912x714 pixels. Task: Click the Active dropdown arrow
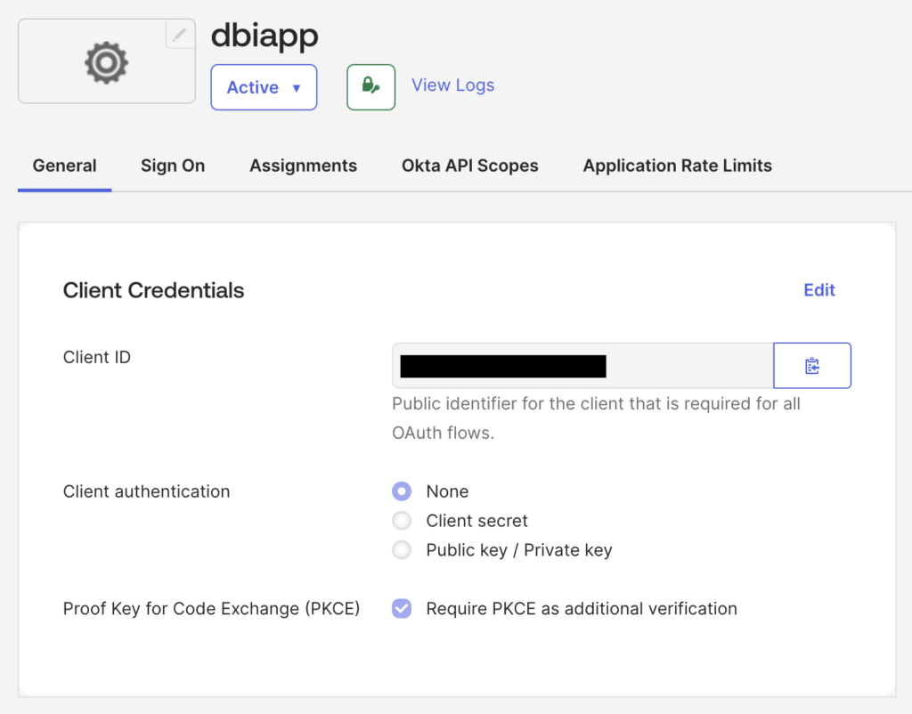pos(297,88)
